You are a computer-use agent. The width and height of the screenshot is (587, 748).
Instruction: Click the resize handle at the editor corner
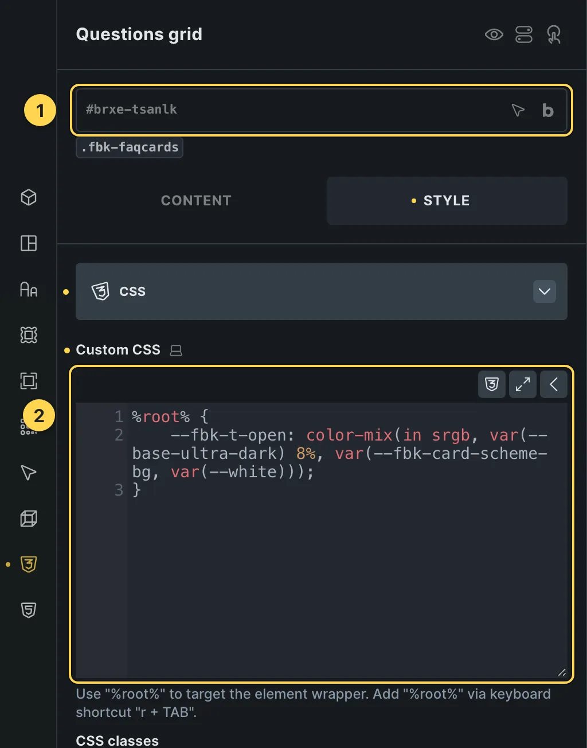tap(562, 672)
